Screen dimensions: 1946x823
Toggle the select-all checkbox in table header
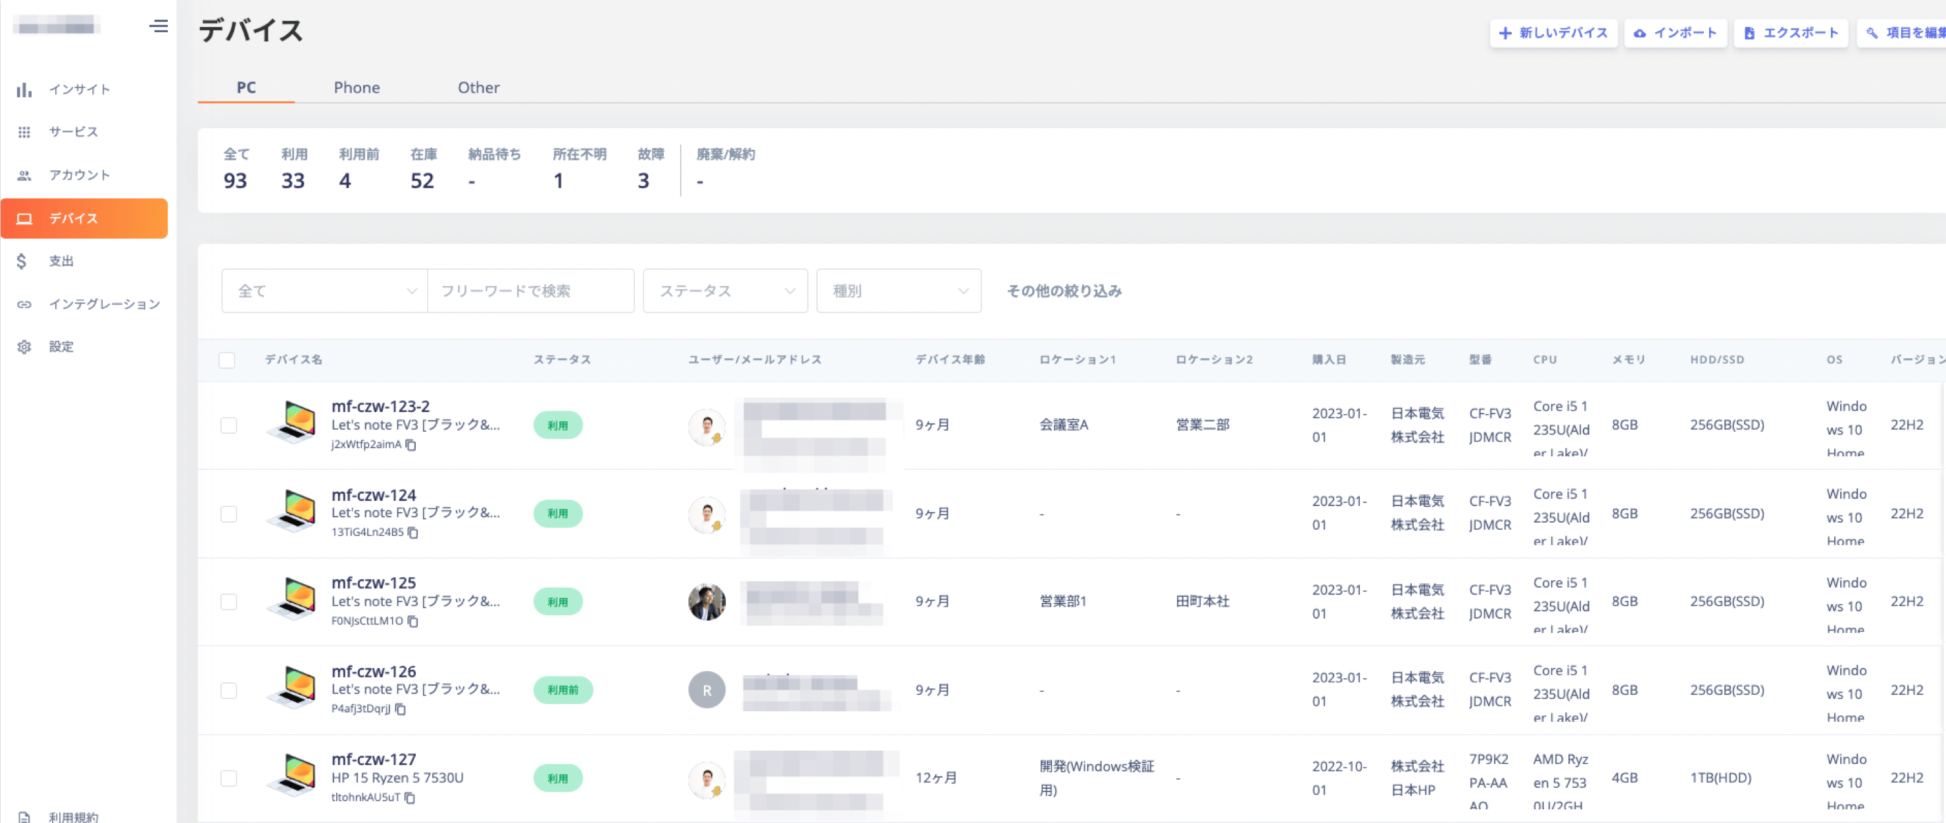(226, 360)
